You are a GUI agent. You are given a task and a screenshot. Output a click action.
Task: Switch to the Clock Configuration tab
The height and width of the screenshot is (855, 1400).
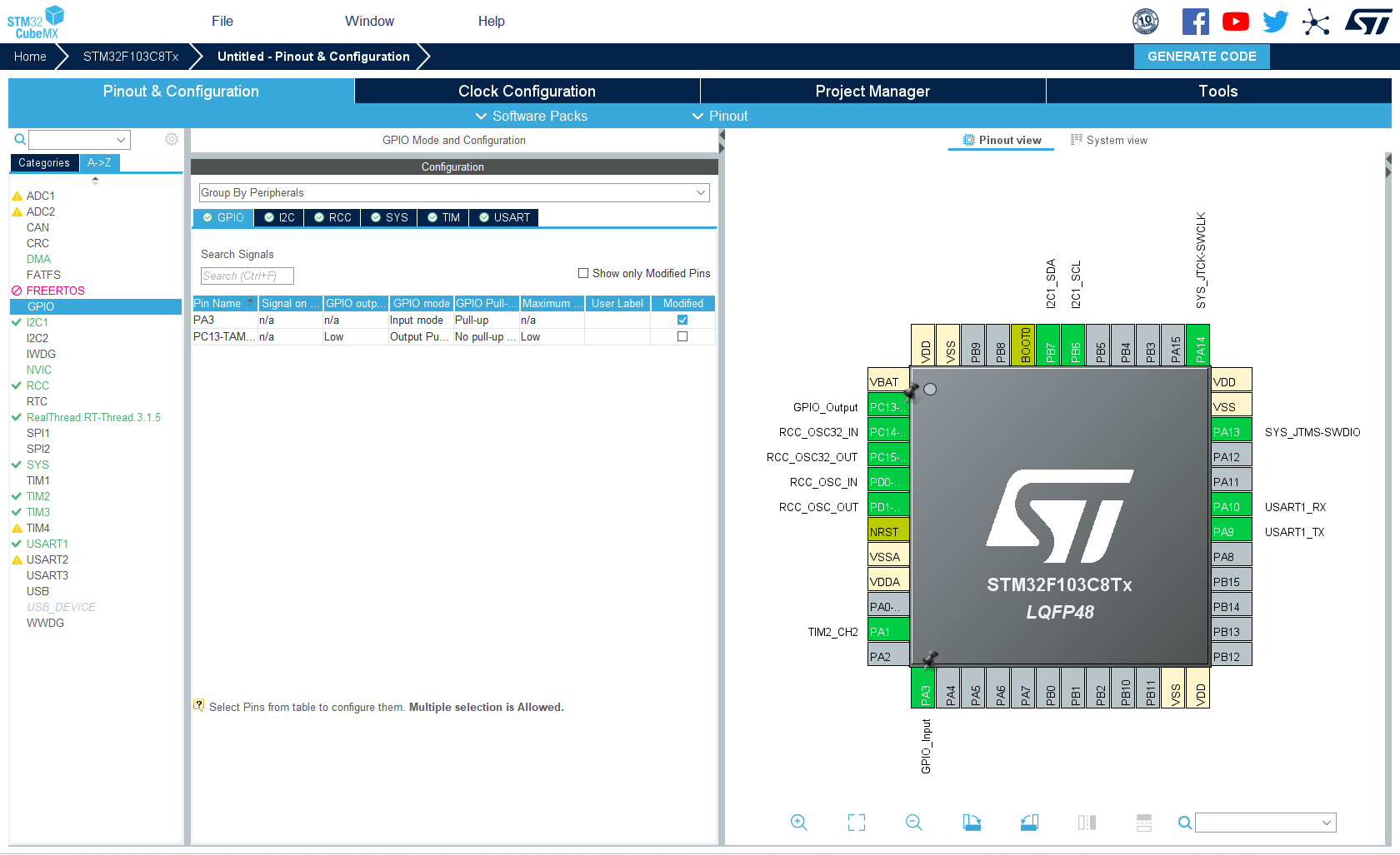click(x=527, y=91)
